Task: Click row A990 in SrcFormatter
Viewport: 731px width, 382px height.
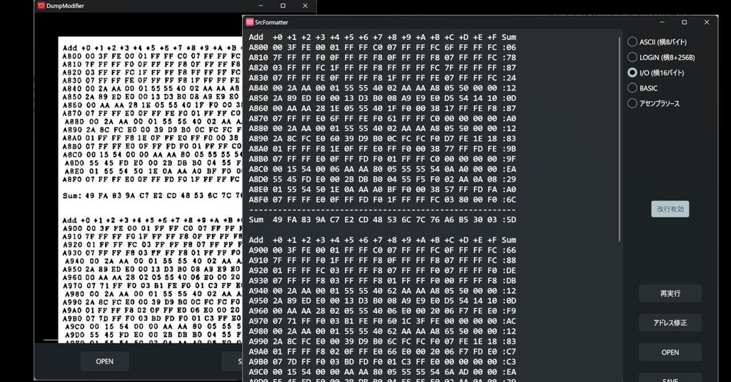Action: (383, 341)
